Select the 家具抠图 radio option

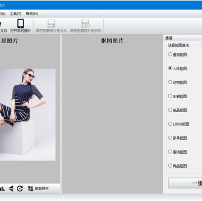(x=177, y=138)
